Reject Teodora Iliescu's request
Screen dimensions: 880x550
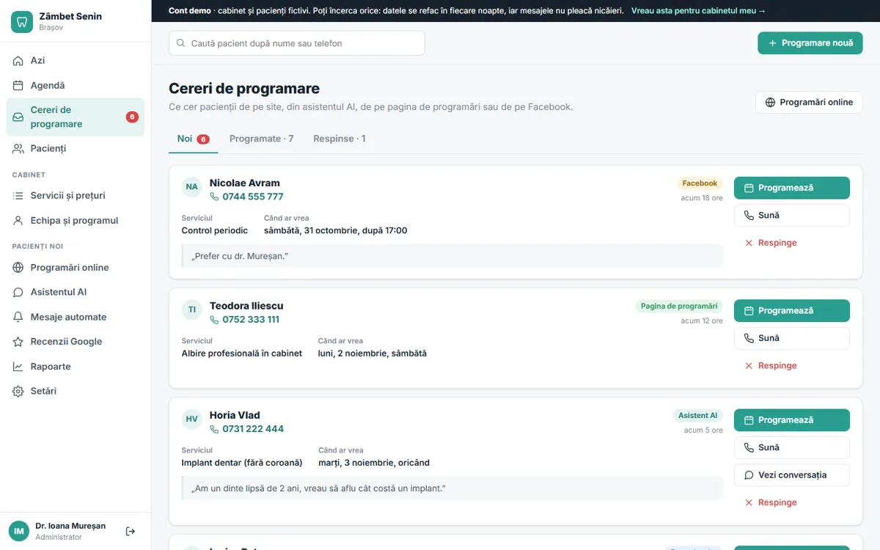coord(771,366)
